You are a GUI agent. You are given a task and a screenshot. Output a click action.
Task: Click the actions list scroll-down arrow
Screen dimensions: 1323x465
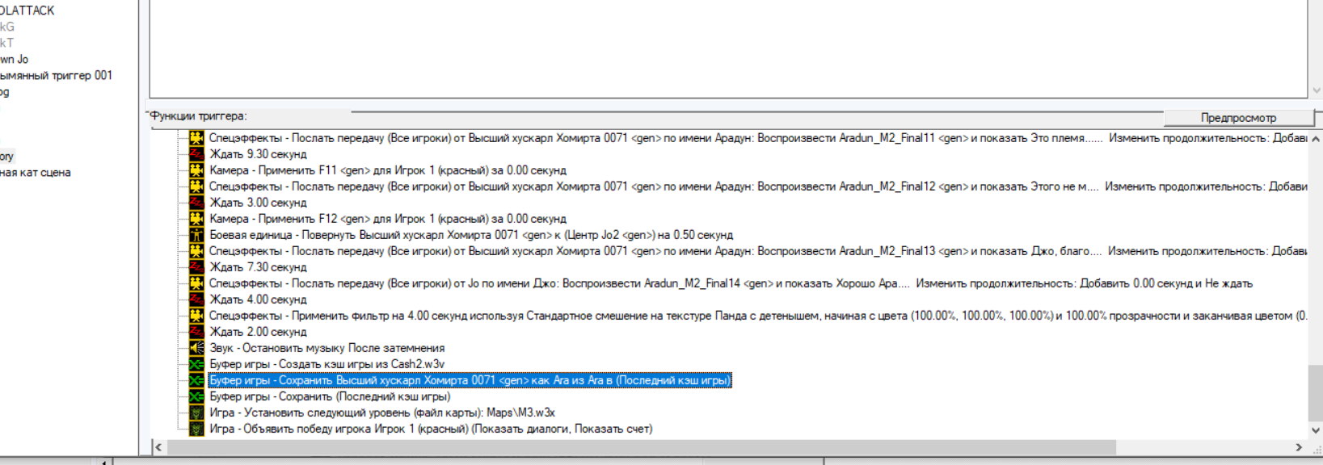pyautogui.click(x=1315, y=431)
